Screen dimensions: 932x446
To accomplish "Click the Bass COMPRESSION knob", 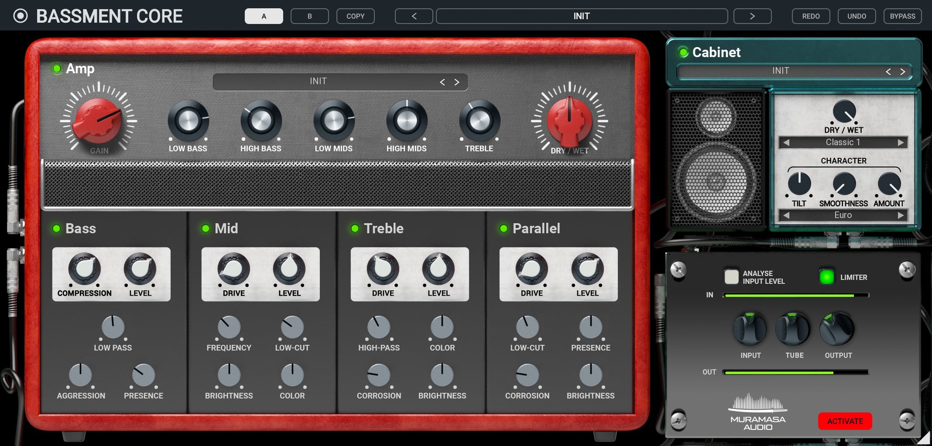I will click(84, 269).
